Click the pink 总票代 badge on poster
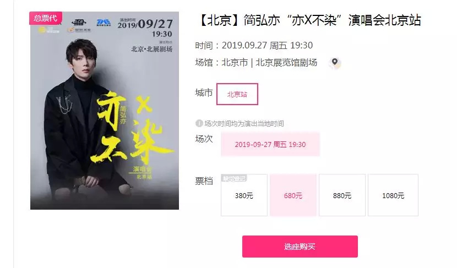457x268 pixels. click(46, 18)
